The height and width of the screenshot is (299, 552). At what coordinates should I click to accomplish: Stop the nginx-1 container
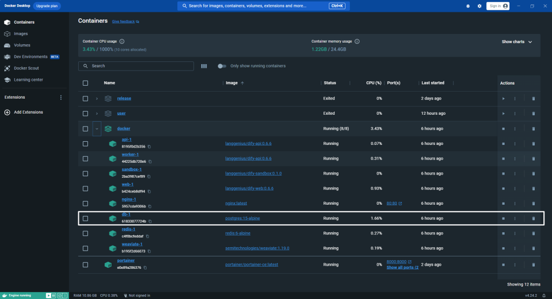503,204
